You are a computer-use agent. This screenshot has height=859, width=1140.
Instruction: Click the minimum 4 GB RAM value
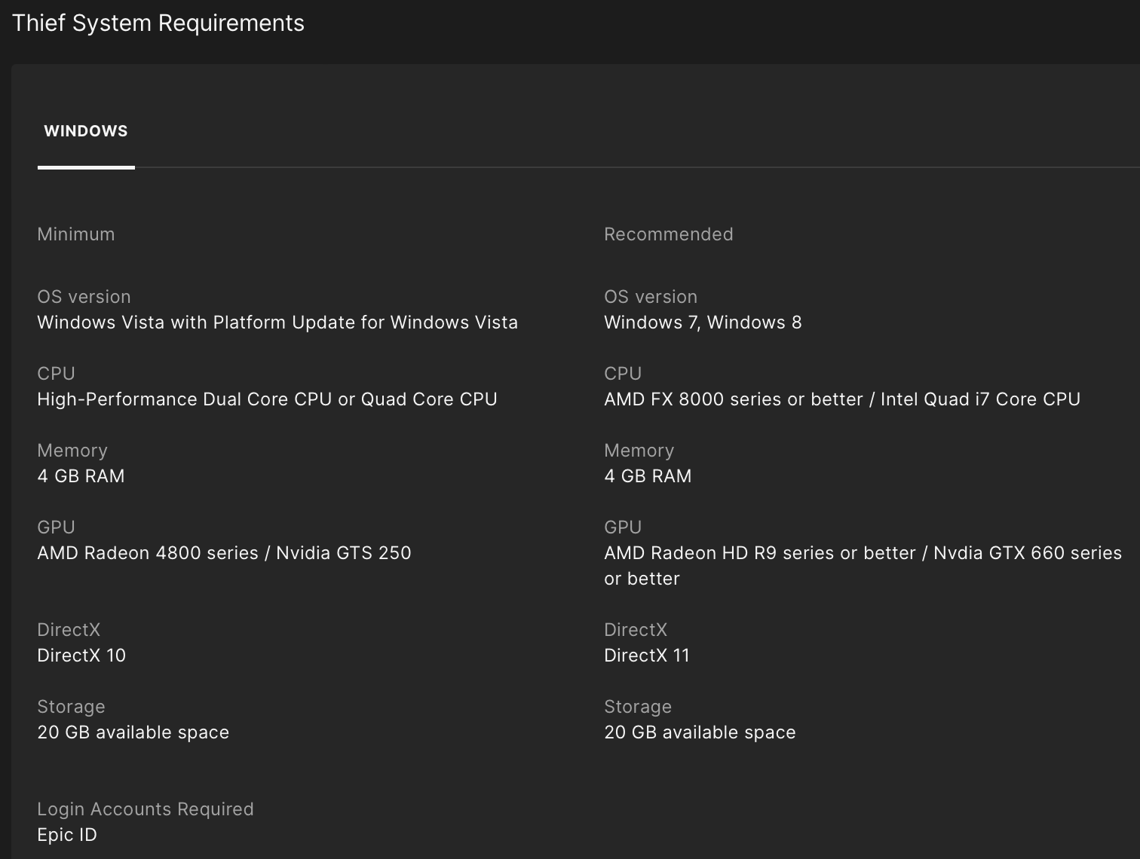tap(81, 476)
